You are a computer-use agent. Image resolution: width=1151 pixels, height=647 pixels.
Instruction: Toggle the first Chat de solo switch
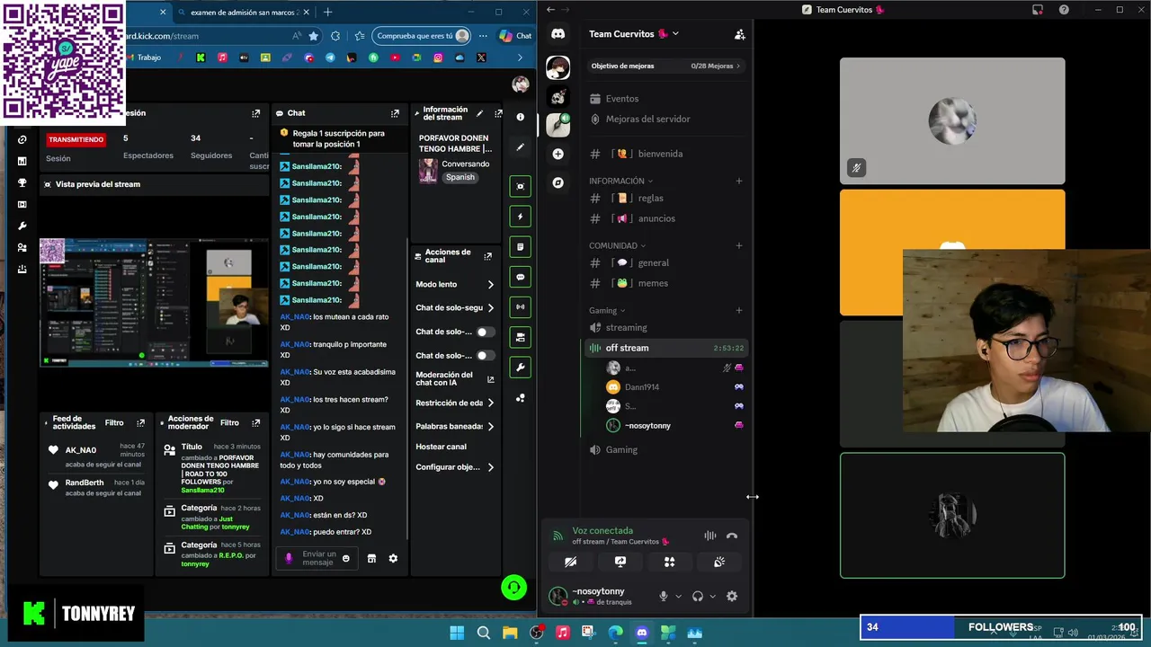point(484,332)
